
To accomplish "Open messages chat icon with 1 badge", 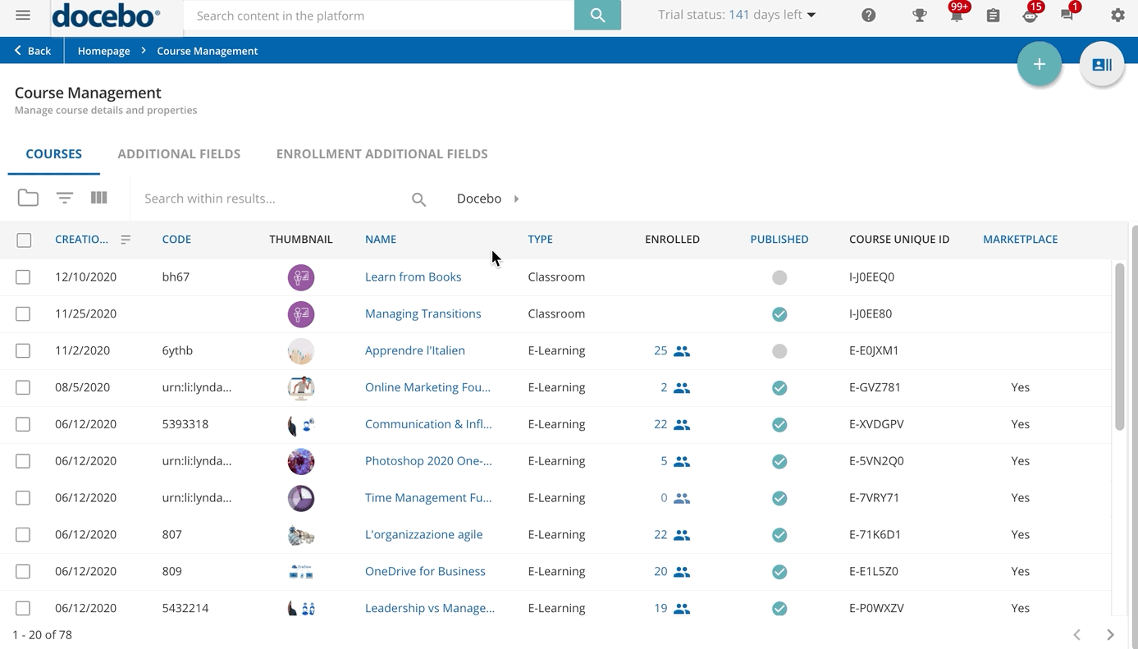I will 1067,15.
